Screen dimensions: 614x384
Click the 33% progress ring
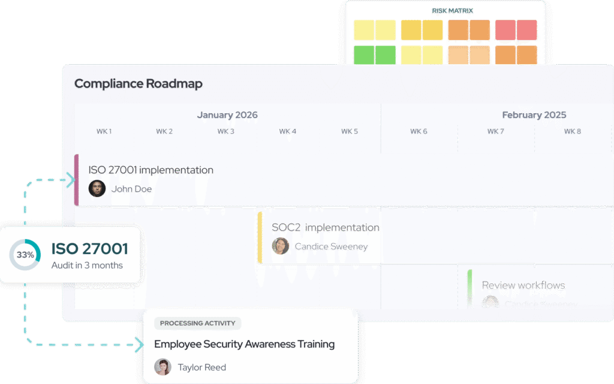coord(25,255)
